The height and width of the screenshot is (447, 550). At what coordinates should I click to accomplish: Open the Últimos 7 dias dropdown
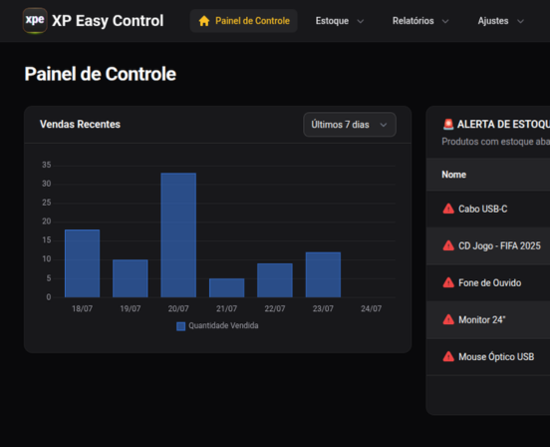(350, 125)
